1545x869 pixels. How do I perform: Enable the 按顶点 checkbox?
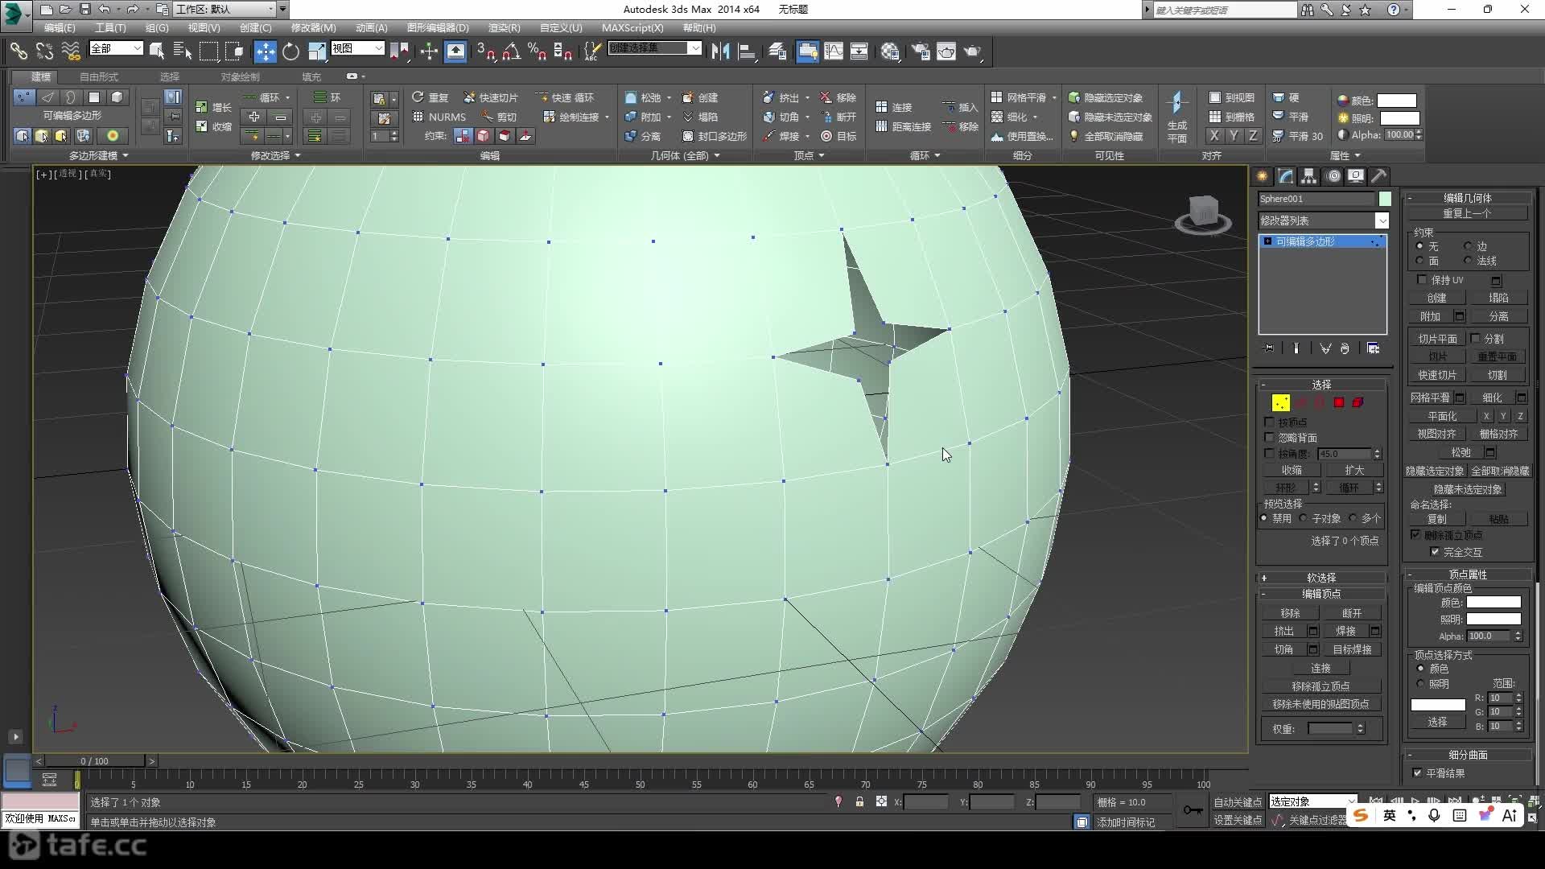coord(1269,422)
